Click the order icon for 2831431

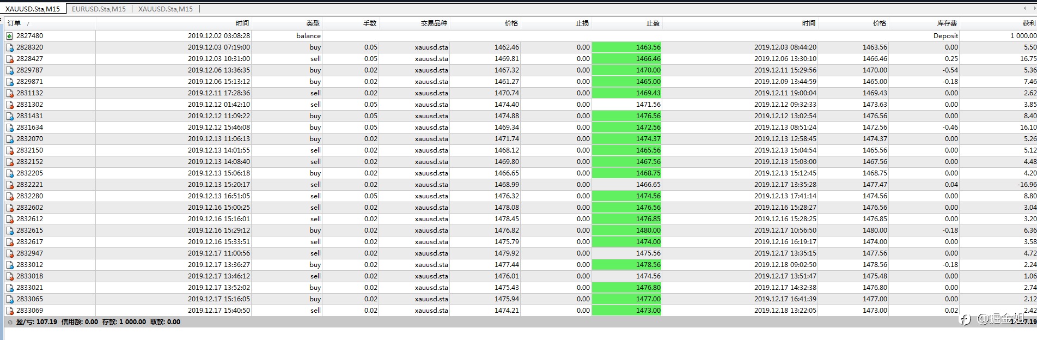click(10, 116)
